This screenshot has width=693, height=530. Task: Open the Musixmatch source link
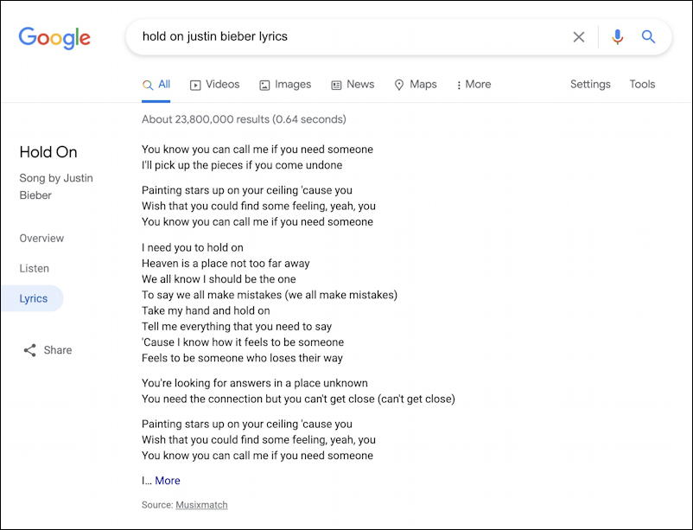click(x=201, y=505)
